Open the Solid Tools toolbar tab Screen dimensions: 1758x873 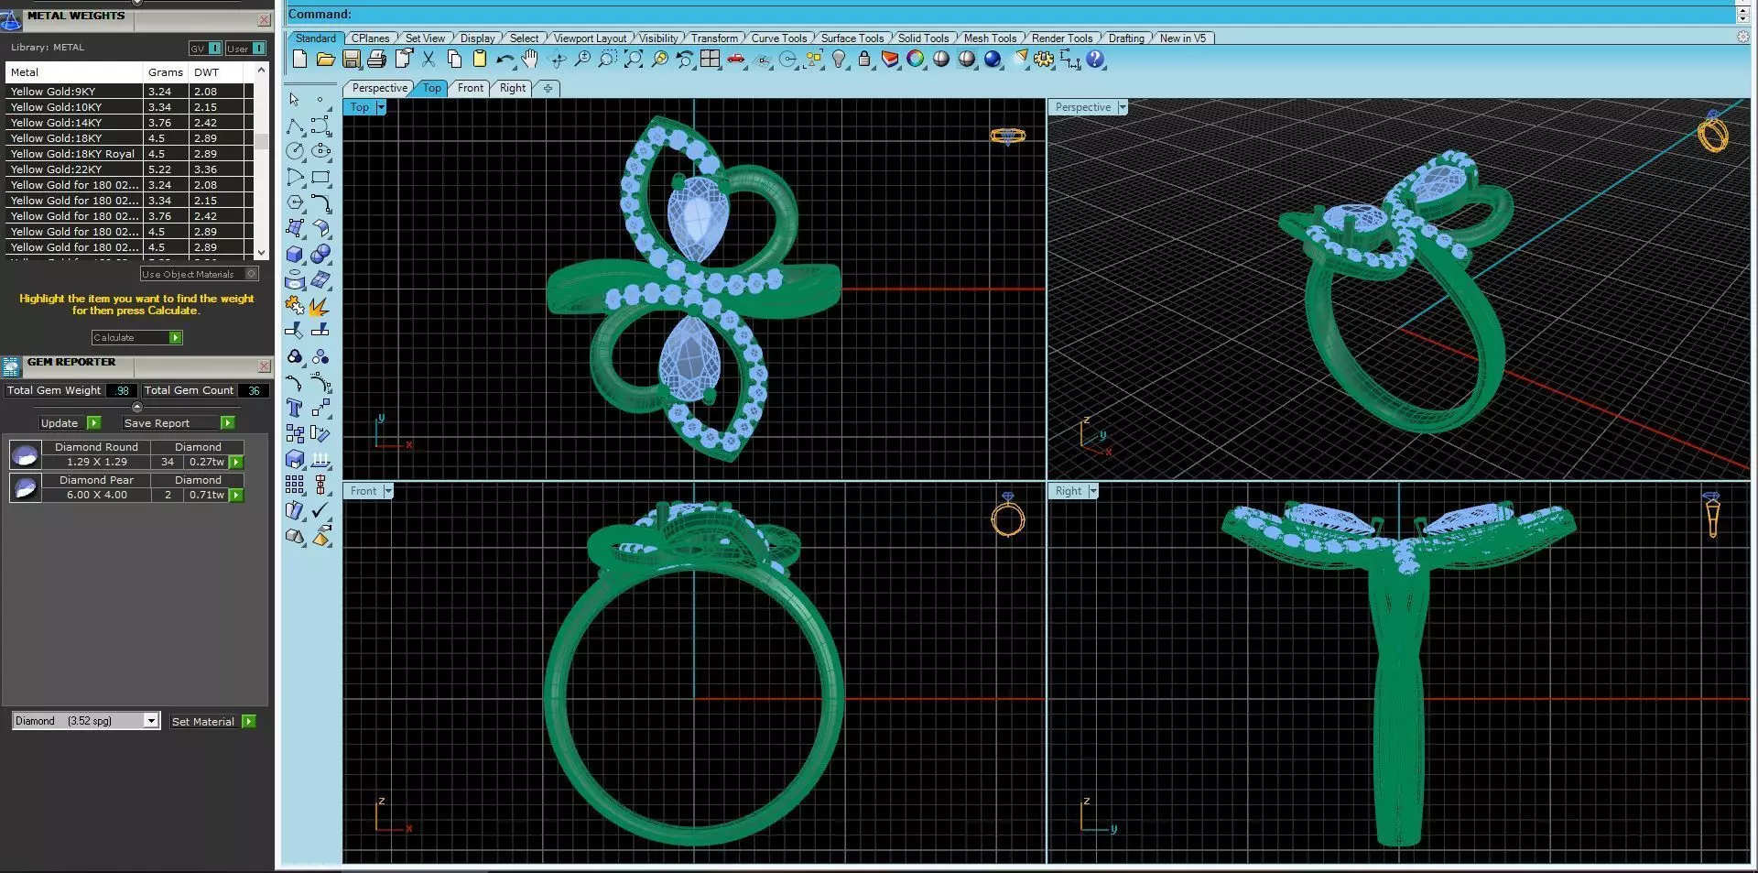pyautogui.click(x=923, y=38)
